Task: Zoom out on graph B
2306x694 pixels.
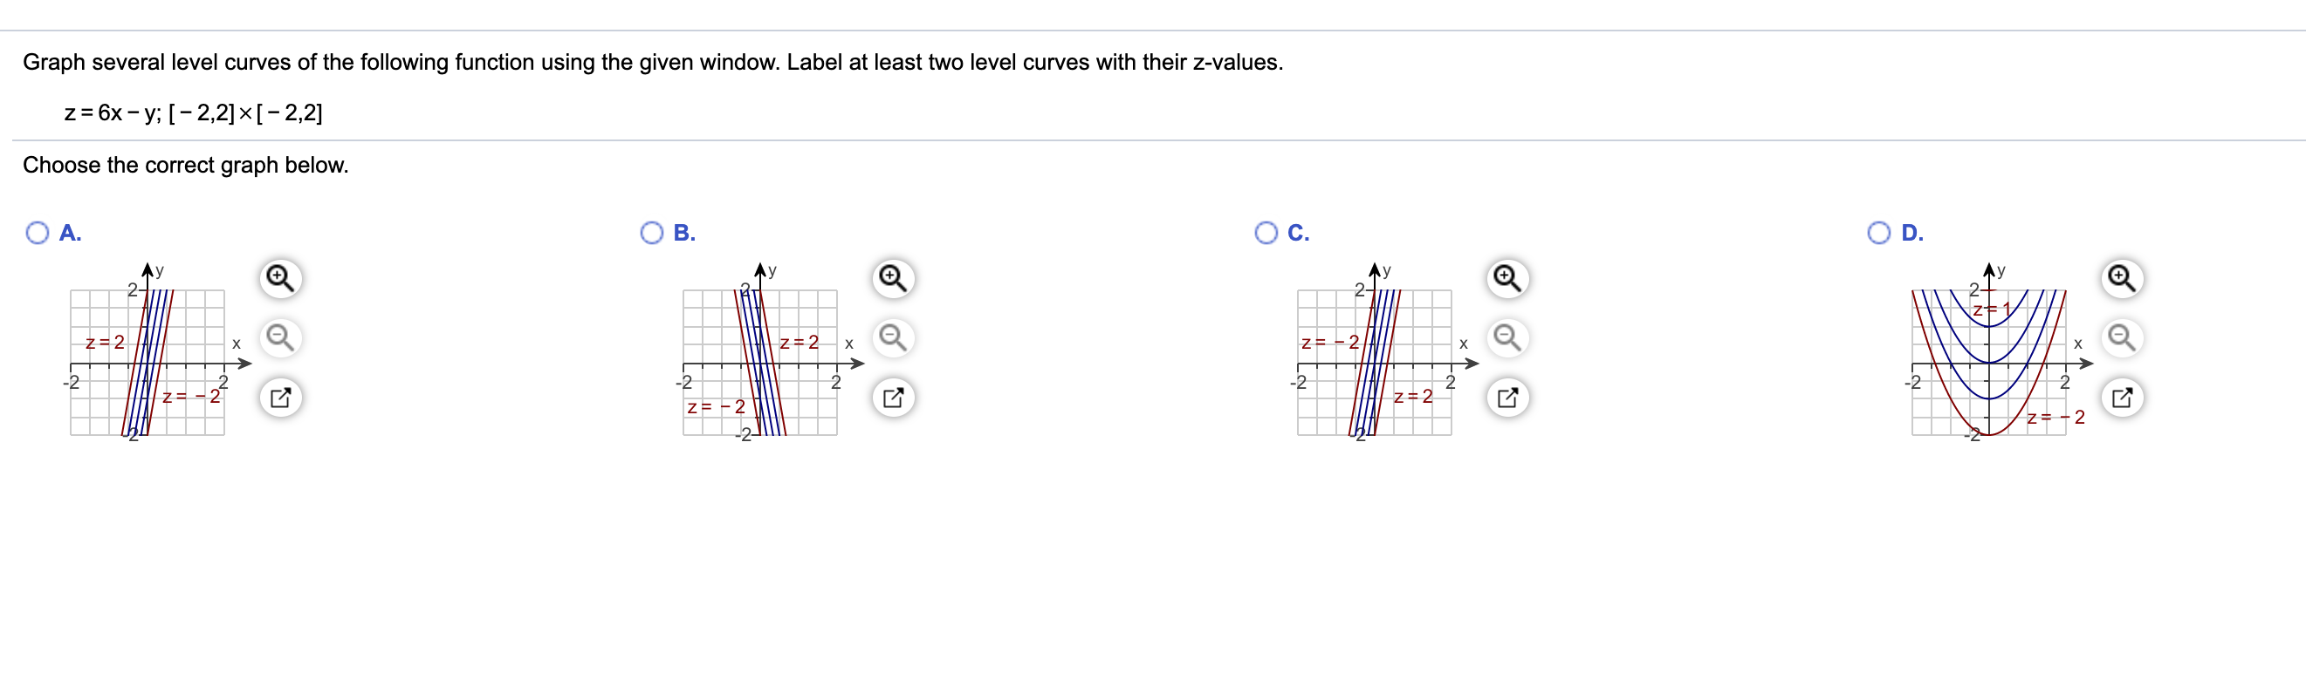Action: click(x=895, y=338)
